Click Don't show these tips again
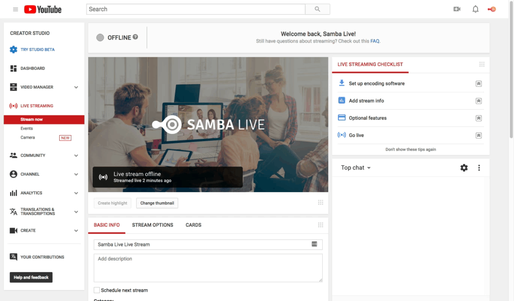 pyautogui.click(x=410, y=149)
